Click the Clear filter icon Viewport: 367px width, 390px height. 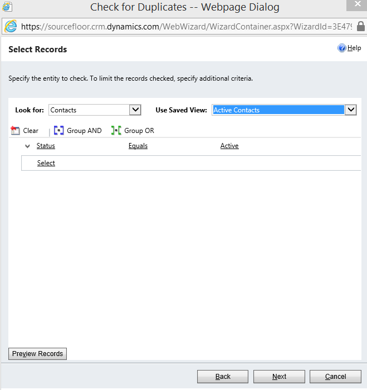click(15, 130)
